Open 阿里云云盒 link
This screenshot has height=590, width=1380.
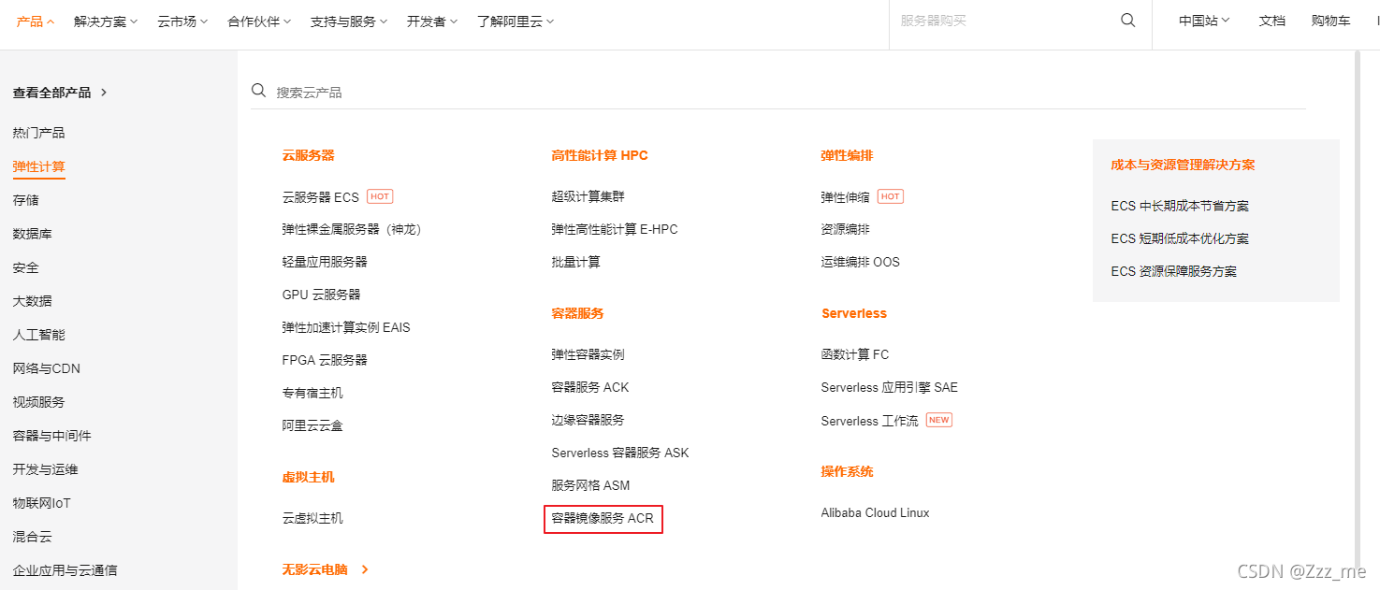coord(312,425)
